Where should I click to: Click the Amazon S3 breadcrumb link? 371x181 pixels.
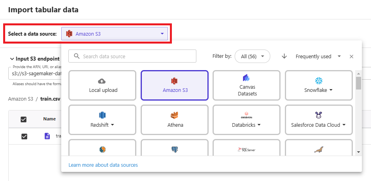(x=21, y=99)
